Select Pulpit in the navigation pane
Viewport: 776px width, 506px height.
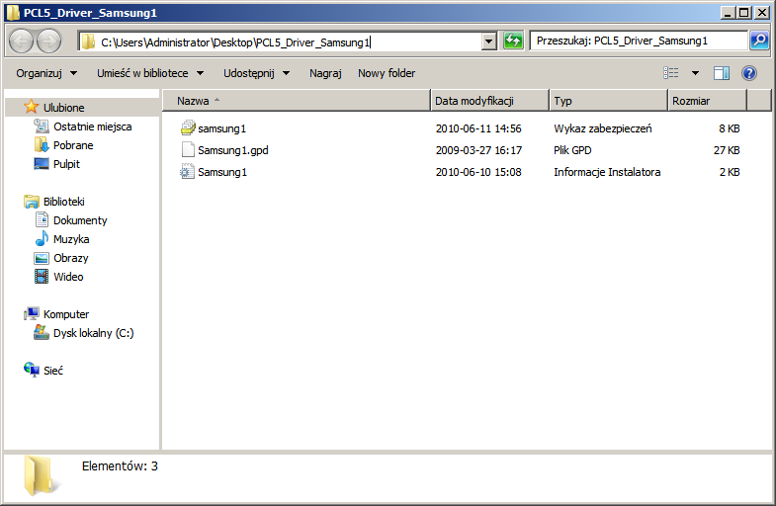coord(66,164)
